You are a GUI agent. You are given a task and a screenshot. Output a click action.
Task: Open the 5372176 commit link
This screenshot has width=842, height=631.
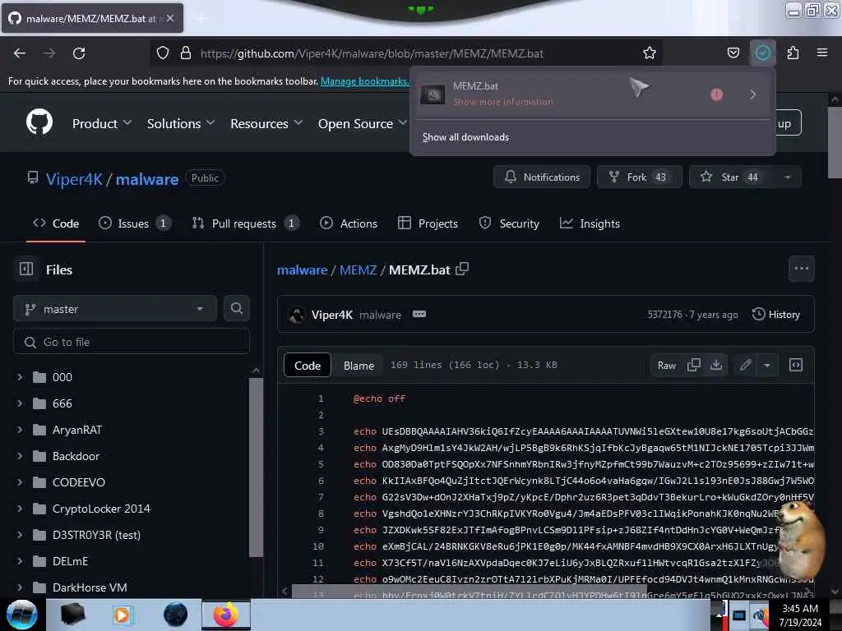664,315
